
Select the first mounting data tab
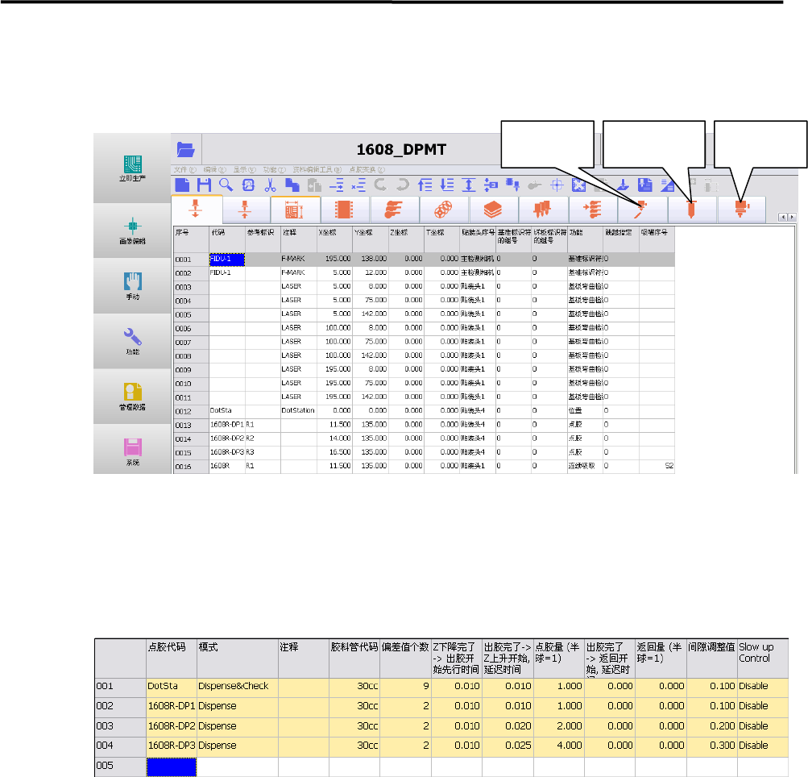pyautogui.click(x=197, y=210)
